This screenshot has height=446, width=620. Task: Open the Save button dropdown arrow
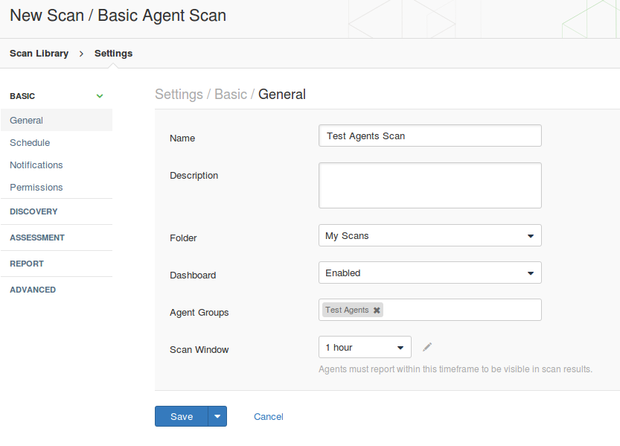click(x=217, y=416)
